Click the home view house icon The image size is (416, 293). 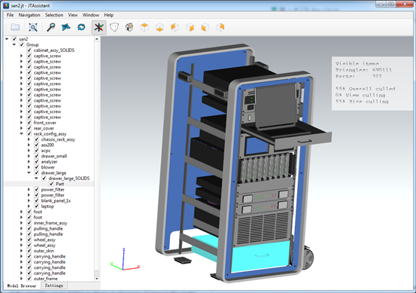[x=129, y=27]
